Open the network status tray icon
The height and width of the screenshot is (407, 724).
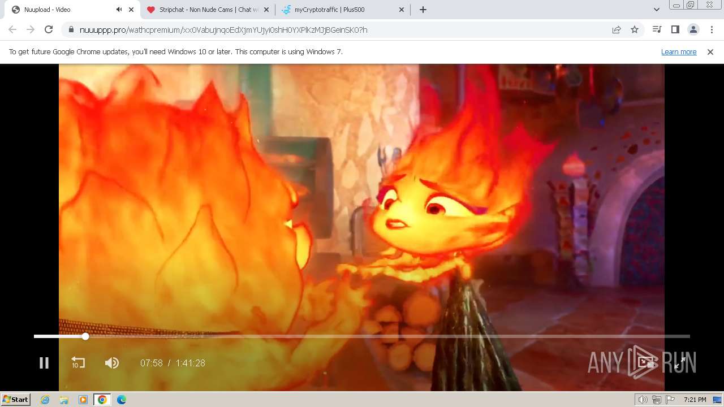click(x=657, y=400)
